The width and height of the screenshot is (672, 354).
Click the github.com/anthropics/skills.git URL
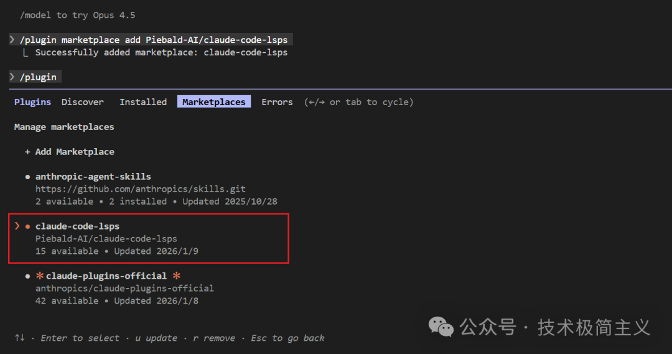[141, 189]
